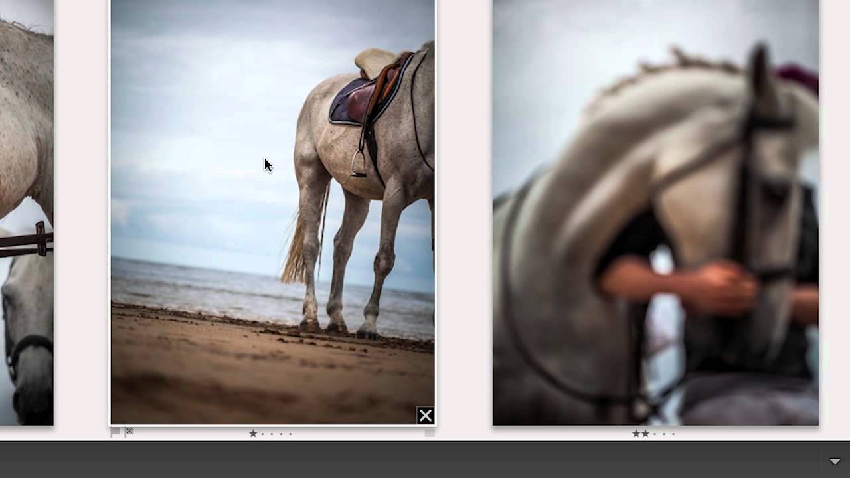Select the partially visible horse bridle photo
This screenshot has width=850, height=478.
27,212
